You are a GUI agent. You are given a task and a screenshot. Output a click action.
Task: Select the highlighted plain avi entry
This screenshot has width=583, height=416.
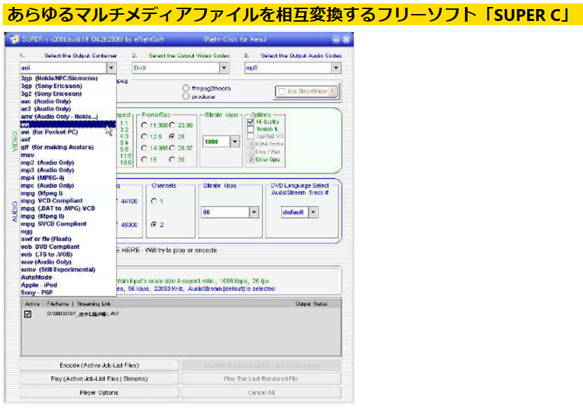[x=68, y=124]
